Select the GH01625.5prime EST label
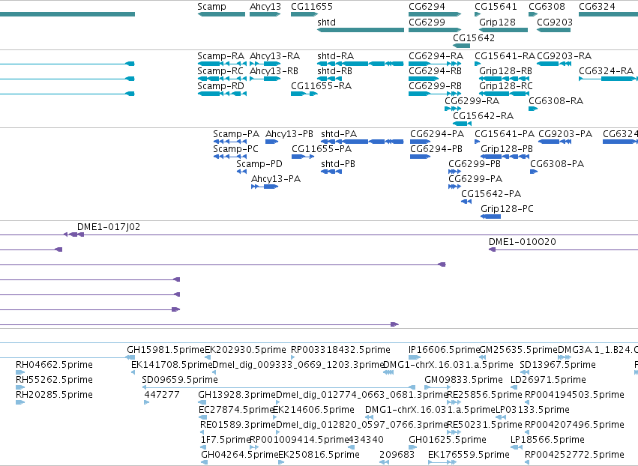Image resolution: width=638 pixels, height=466 pixels. 448,440
